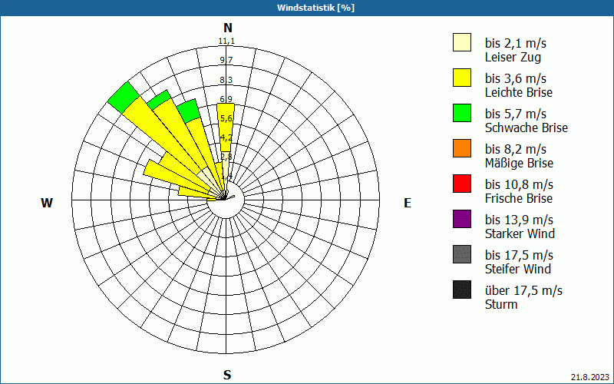Click the 'bis 8,2 m/s' speed text

[x=515, y=148]
